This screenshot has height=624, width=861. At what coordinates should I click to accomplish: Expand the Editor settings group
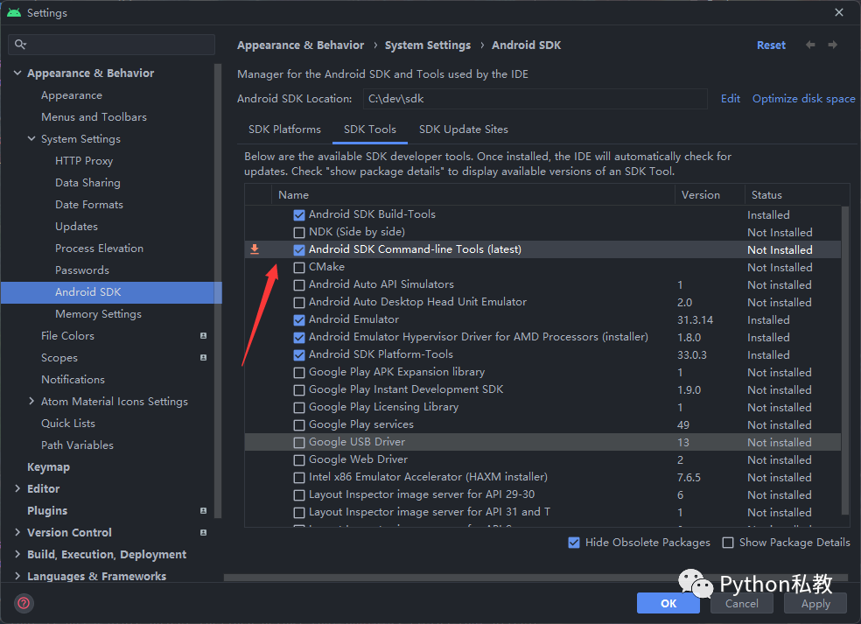tap(17, 488)
